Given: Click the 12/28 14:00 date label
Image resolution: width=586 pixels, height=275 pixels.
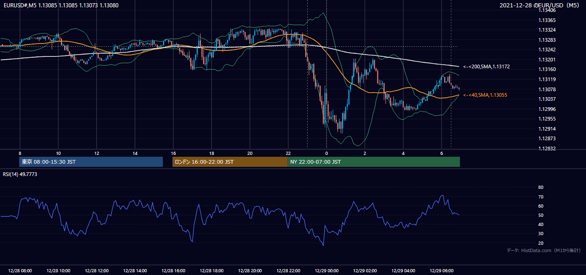Looking at the screenshot, I should 135,271.
